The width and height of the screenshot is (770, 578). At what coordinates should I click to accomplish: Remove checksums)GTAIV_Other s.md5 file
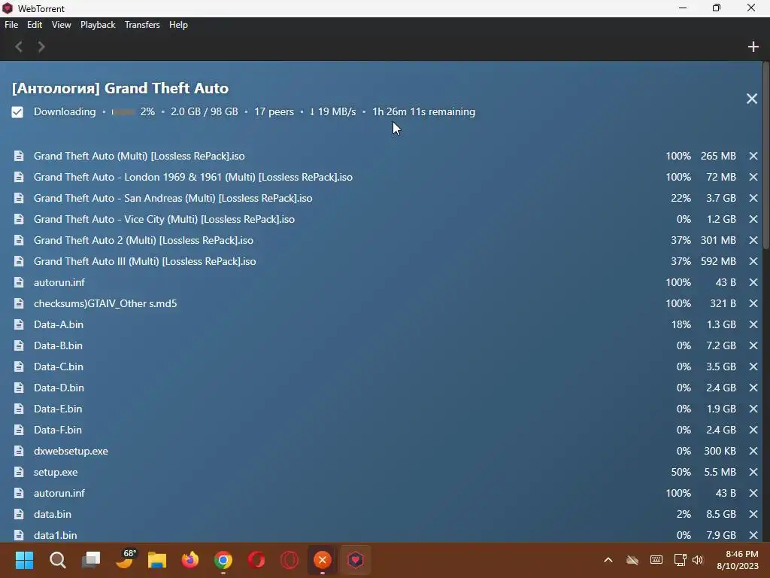(753, 304)
